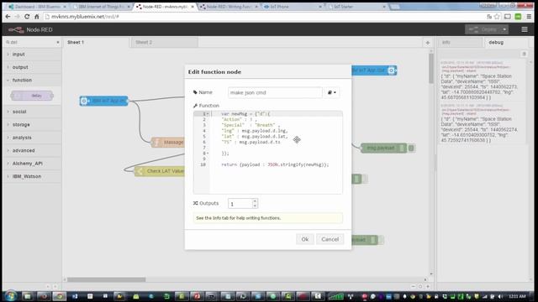Switch to Sheet 2 tab
Viewport: 538px width, 302px height.
pos(165,43)
